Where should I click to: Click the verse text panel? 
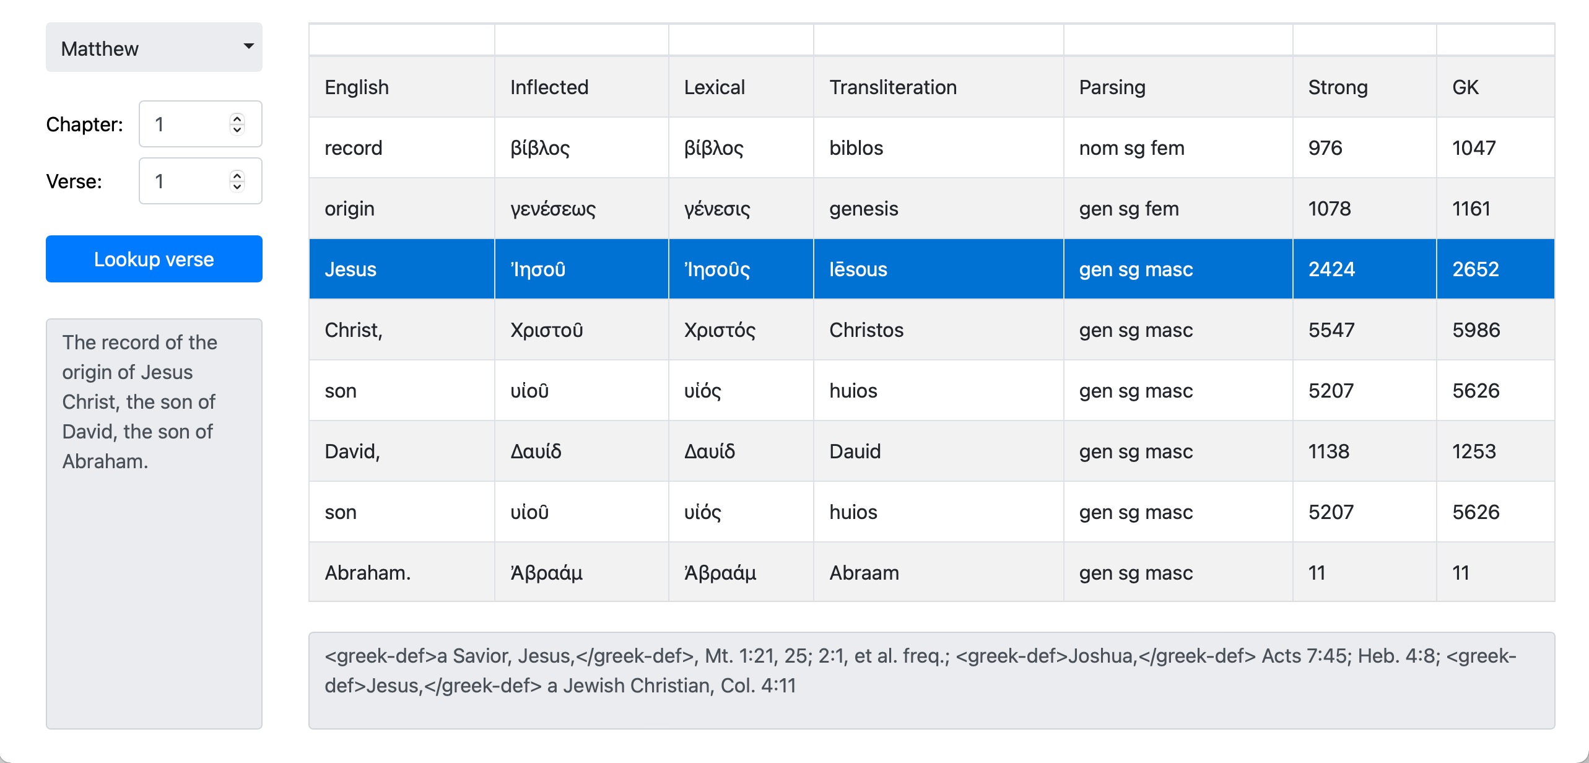point(154,523)
